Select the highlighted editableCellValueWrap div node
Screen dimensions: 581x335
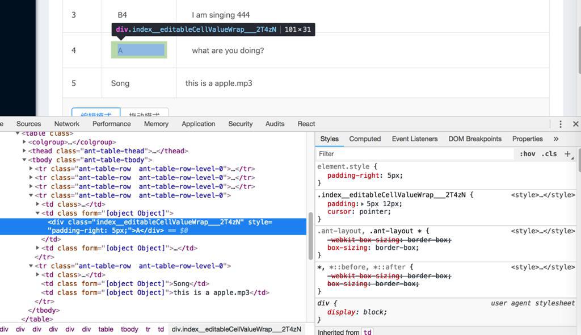pyautogui.click(x=153, y=227)
